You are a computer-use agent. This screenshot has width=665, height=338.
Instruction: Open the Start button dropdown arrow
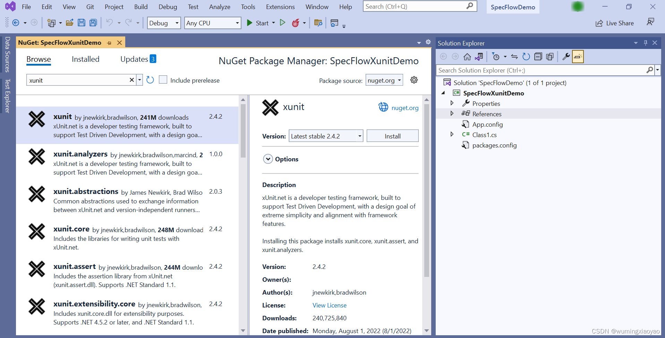tap(274, 23)
